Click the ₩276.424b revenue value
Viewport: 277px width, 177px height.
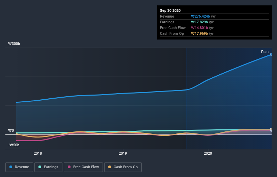click(x=200, y=17)
